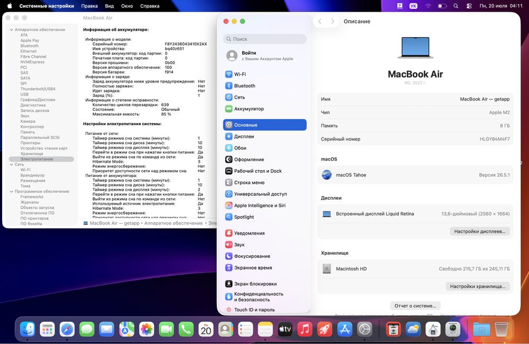
Task: Go back in settings navigation
Action: (320, 21)
